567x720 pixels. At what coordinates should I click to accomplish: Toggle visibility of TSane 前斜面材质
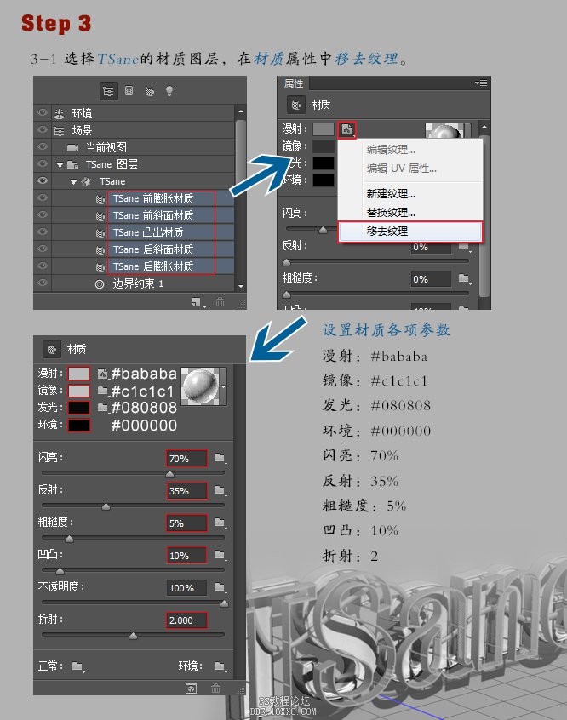click(43, 214)
